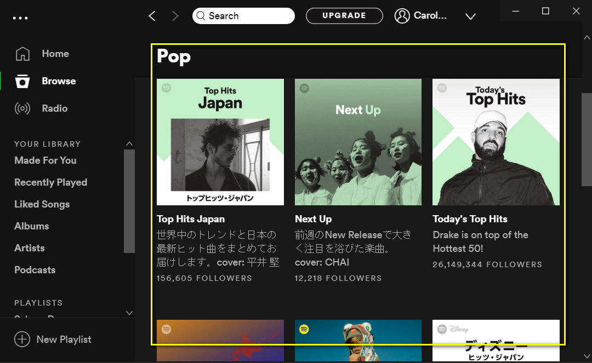This screenshot has height=363, width=592.
Task: Open Made For You in library
Action: (45, 160)
